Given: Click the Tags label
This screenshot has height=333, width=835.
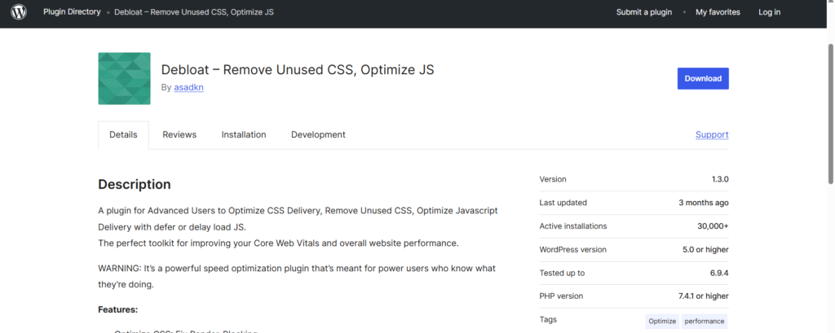Looking at the screenshot, I should click(548, 320).
